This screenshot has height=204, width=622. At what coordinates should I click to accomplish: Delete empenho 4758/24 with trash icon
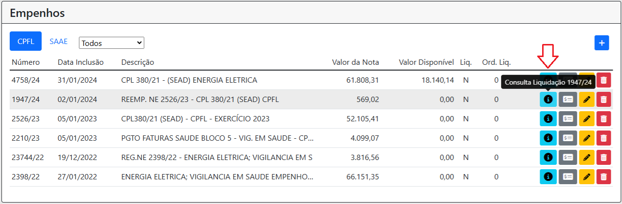603,80
